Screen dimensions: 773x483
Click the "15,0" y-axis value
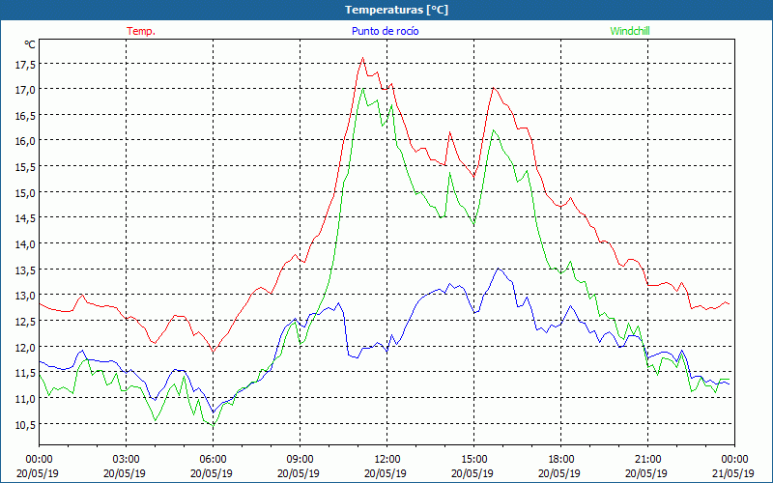(25, 193)
